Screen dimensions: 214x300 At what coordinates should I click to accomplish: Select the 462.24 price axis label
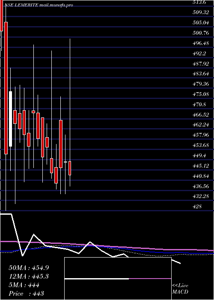pyautogui.click(x=201, y=125)
